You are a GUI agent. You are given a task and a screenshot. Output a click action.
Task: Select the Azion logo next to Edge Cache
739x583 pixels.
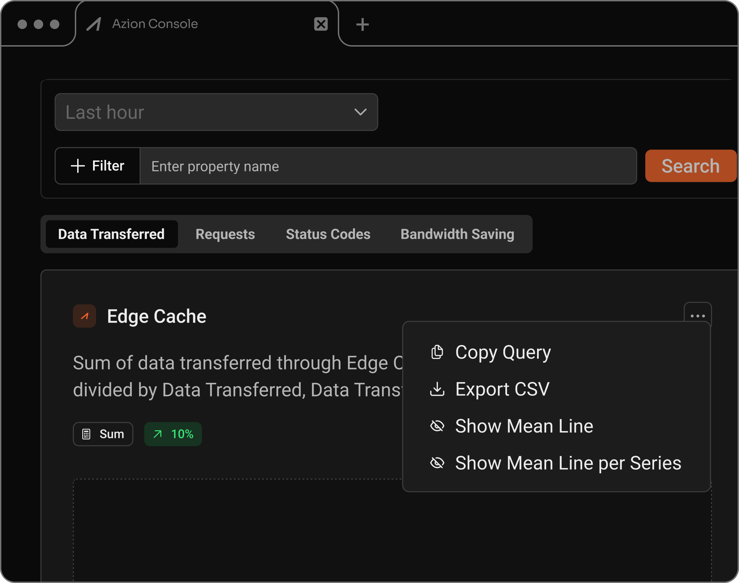(x=84, y=316)
